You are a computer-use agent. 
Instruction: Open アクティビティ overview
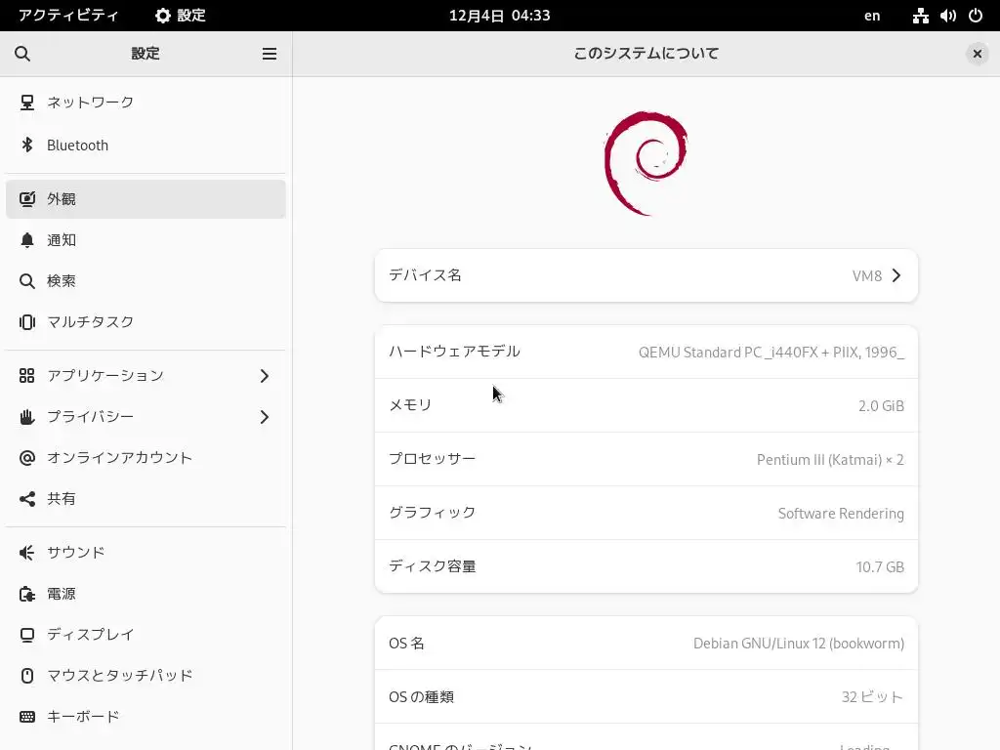pos(68,16)
